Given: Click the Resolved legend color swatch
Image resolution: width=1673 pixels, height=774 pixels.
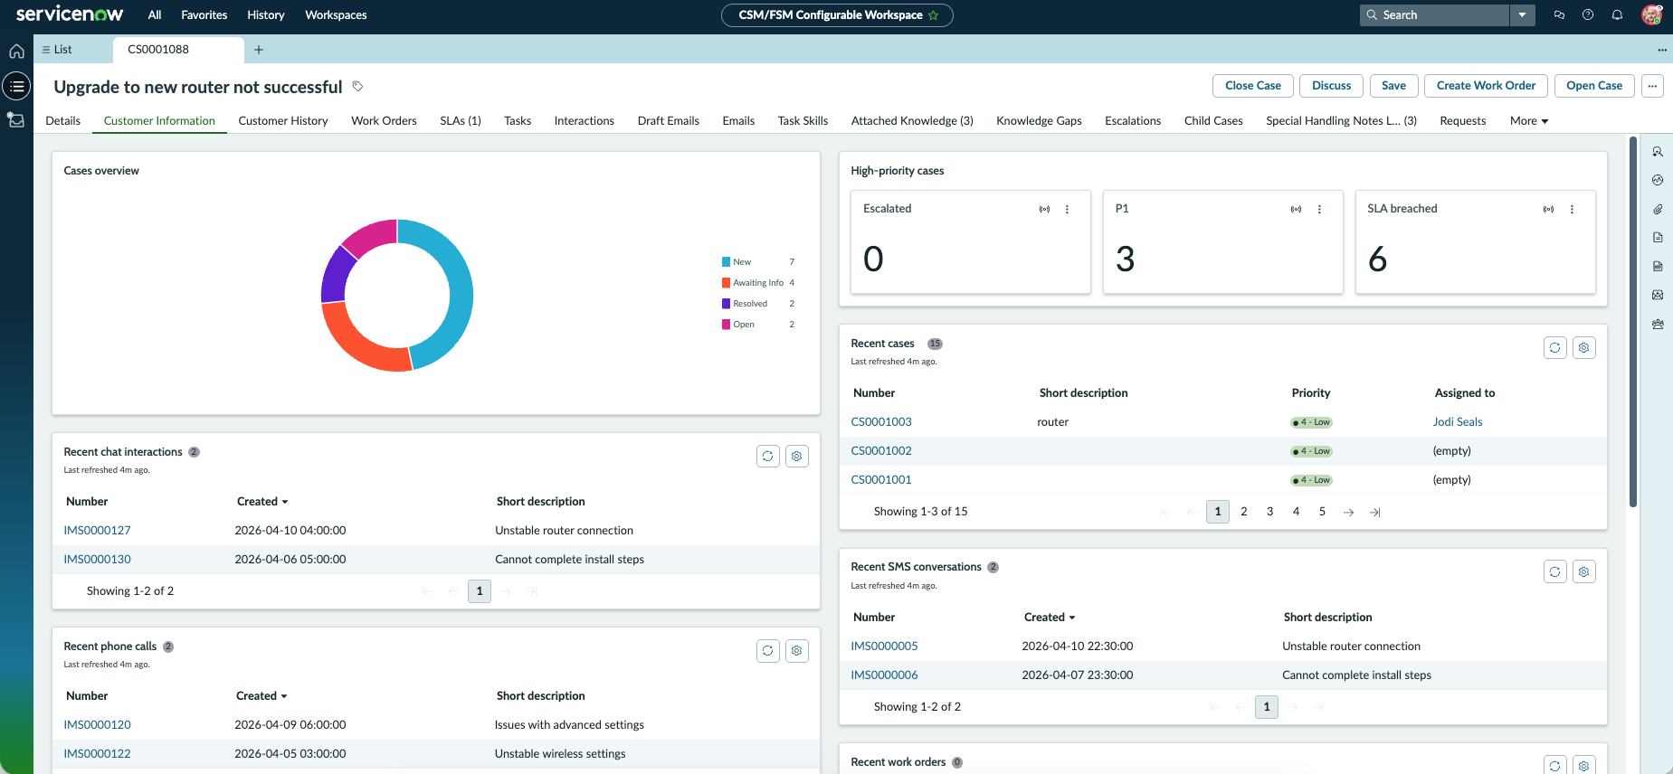Looking at the screenshot, I should coord(726,304).
